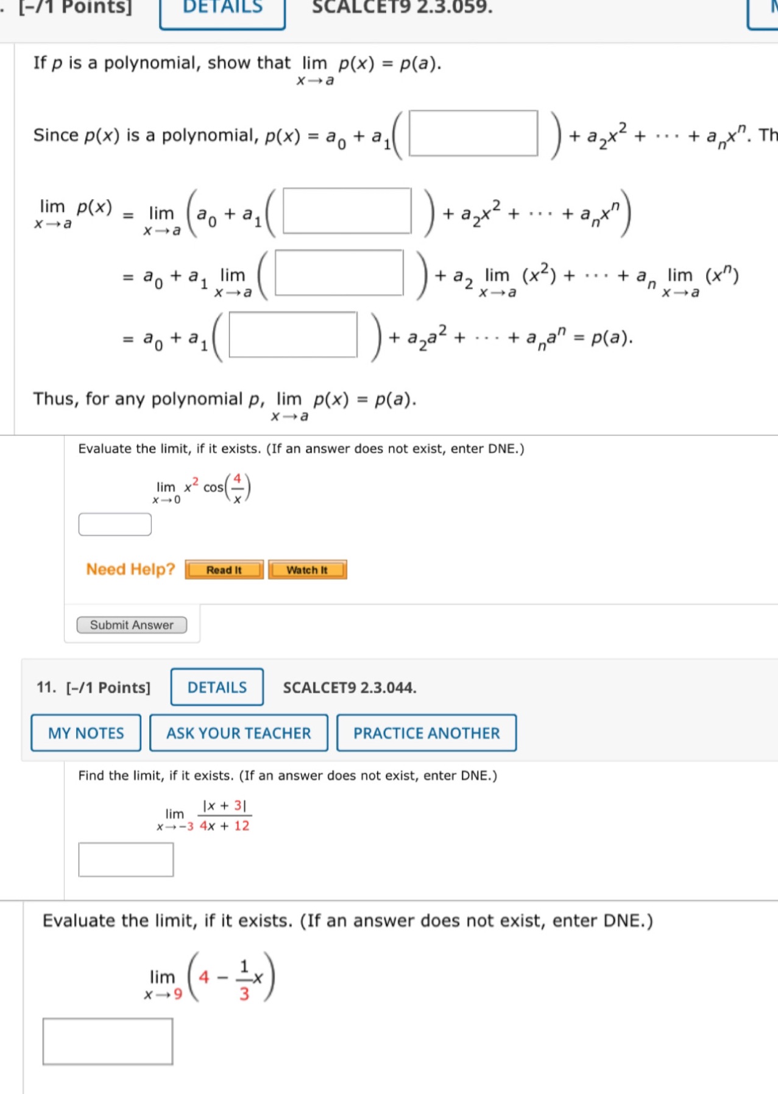Click the Watch It help button
Viewport: 778px width, 1094px height.
[308, 570]
